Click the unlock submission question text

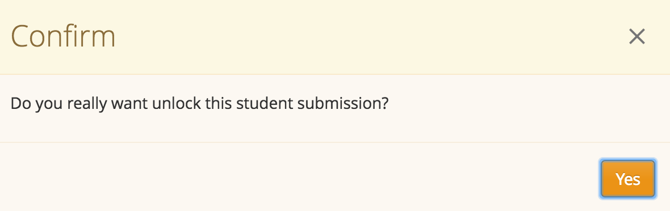pyautogui.click(x=199, y=104)
